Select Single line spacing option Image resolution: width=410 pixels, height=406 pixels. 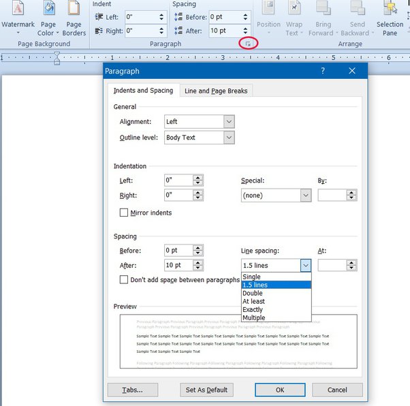coord(277,277)
